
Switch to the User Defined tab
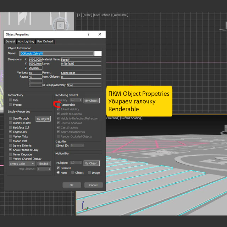tap(45, 41)
